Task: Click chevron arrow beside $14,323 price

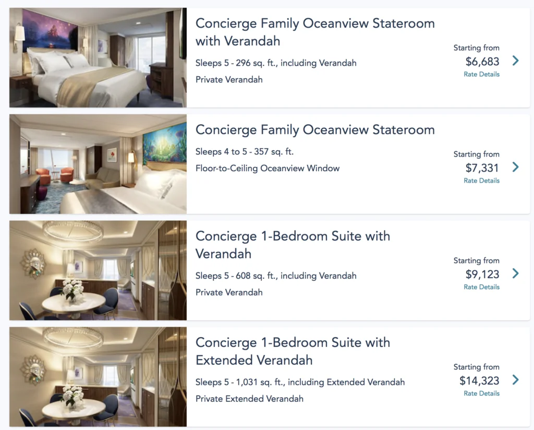Action: (515, 380)
